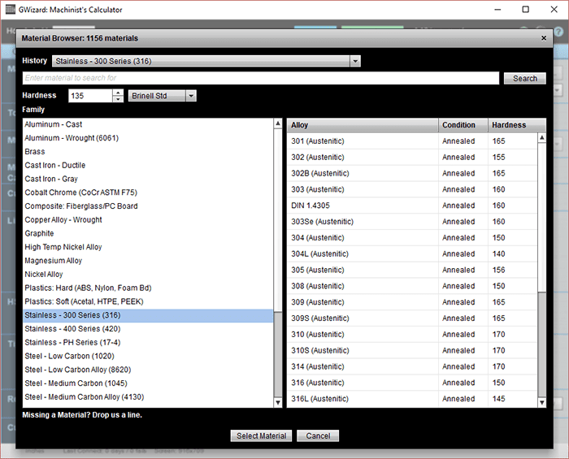Select Nickel Alloy family
The height and width of the screenshot is (459, 569).
tap(148, 275)
